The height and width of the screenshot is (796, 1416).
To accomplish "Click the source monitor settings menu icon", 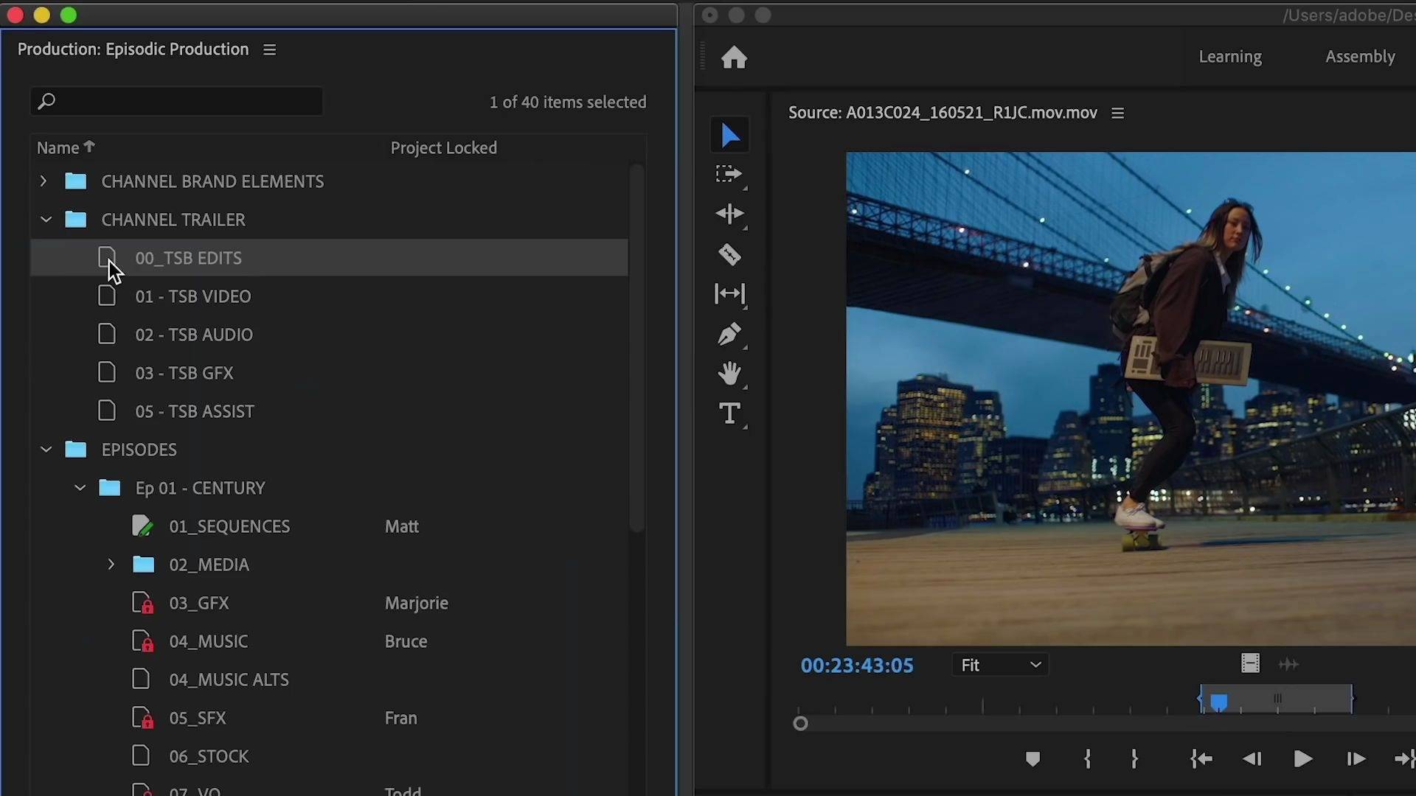I will coord(1117,112).
